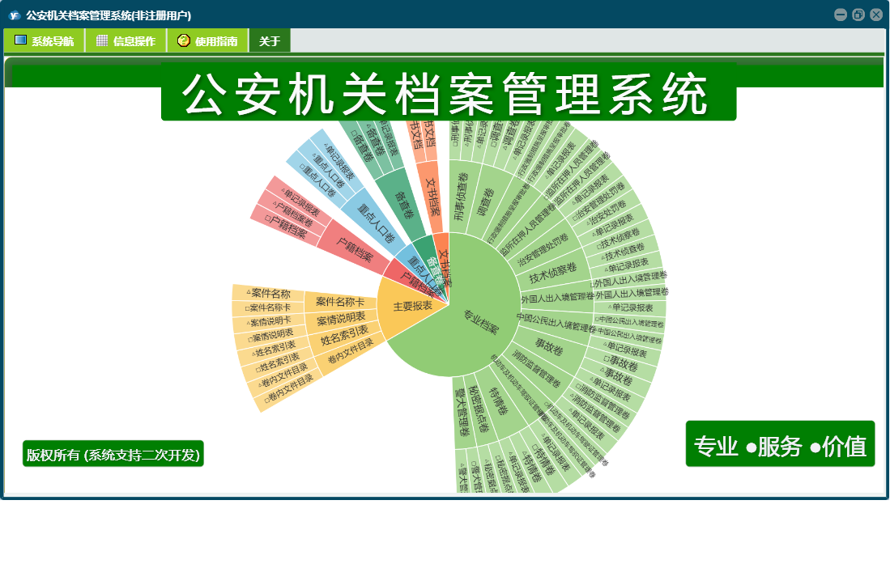890x585 pixels.
Task: Click the □姓名索引表 leaf segment
Action: click(x=279, y=362)
